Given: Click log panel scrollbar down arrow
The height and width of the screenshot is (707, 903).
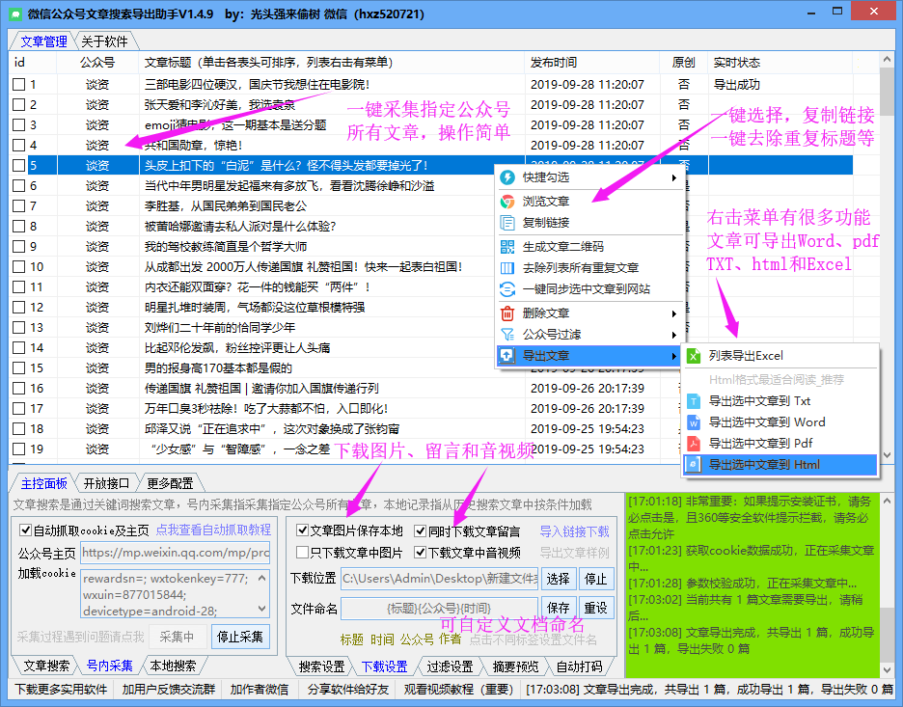Looking at the screenshot, I should click(887, 669).
